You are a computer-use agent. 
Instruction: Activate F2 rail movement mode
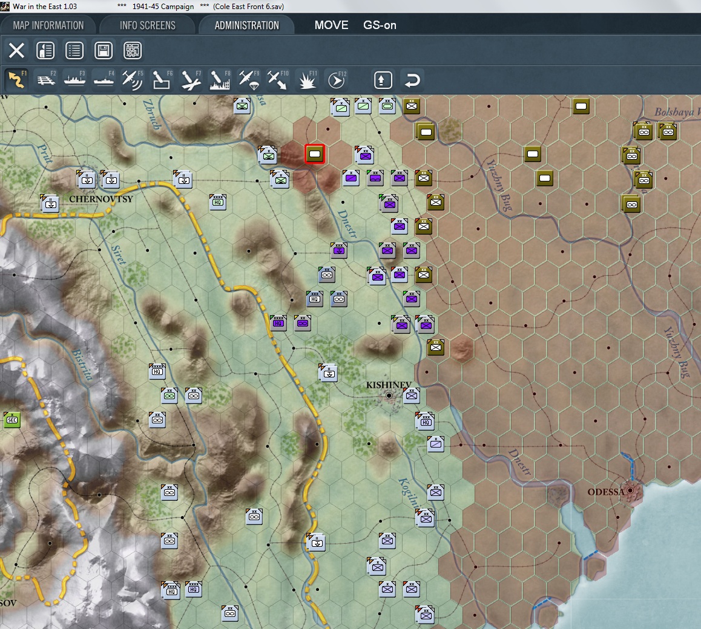click(x=45, y=80)
